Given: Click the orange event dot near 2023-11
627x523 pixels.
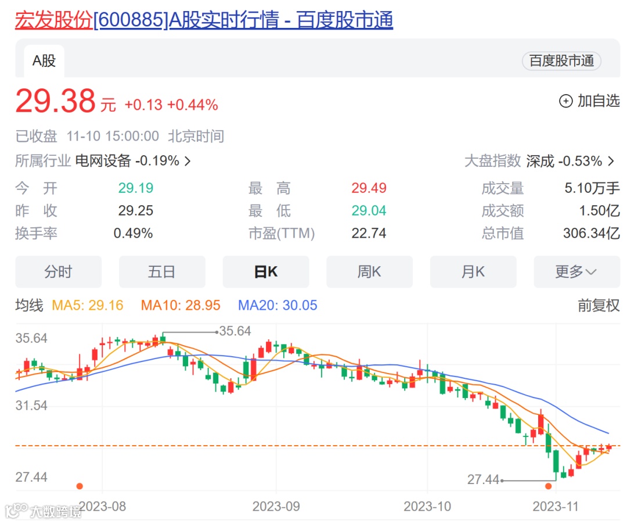Looking at the screenshot, I should coord(548,486).
